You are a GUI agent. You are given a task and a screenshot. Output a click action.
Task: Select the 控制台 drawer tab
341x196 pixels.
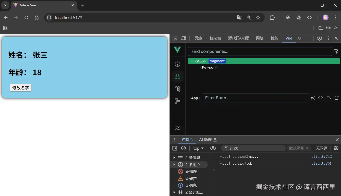tap(187, 140)
